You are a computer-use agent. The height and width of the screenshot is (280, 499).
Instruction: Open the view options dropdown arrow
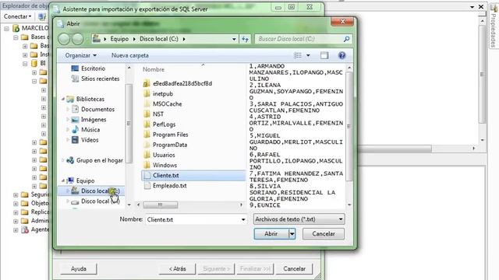click(308, 55)
